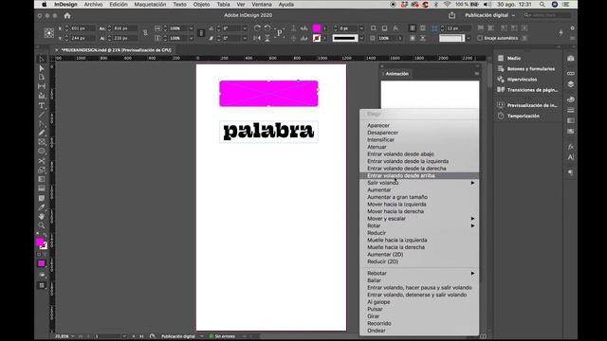Image resolution: width=607 pixels, height=341 pixels.
Task: Select the Gradient Swatch tool
Action: pyautogui.click(x=42, y=179)
